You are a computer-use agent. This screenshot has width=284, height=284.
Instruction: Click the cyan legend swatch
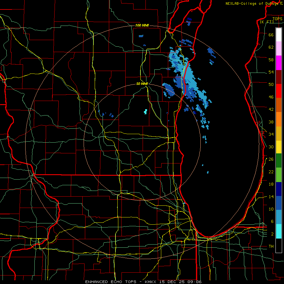(x=279, y=231)
